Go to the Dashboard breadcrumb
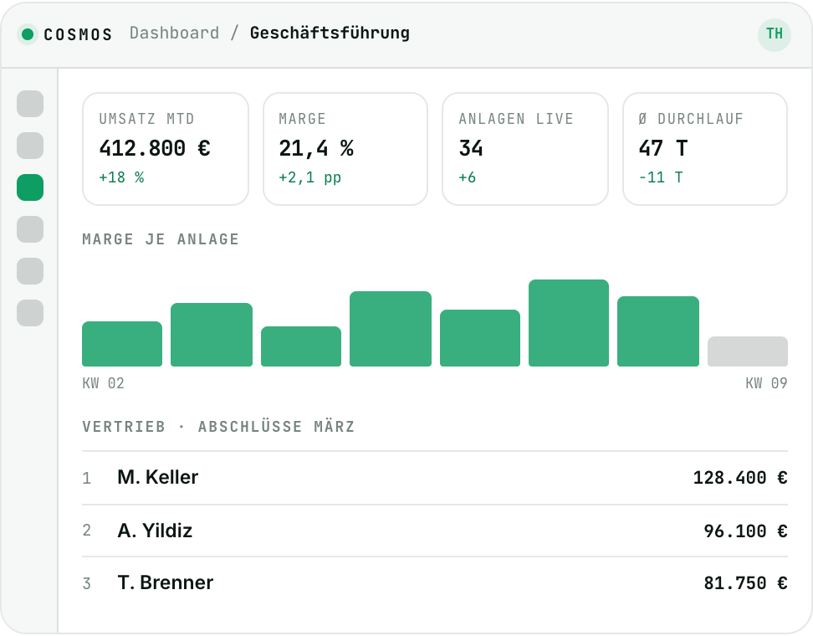Image resolution: width=813 pixels, height=636 pixels. tap(174, 33)
